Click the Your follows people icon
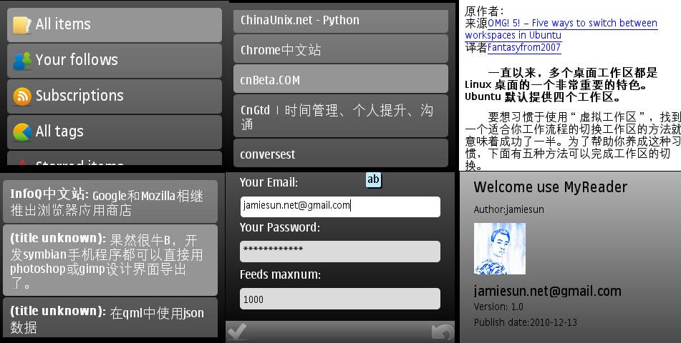This screenshot has width=681, height=343. coord(22,61)
